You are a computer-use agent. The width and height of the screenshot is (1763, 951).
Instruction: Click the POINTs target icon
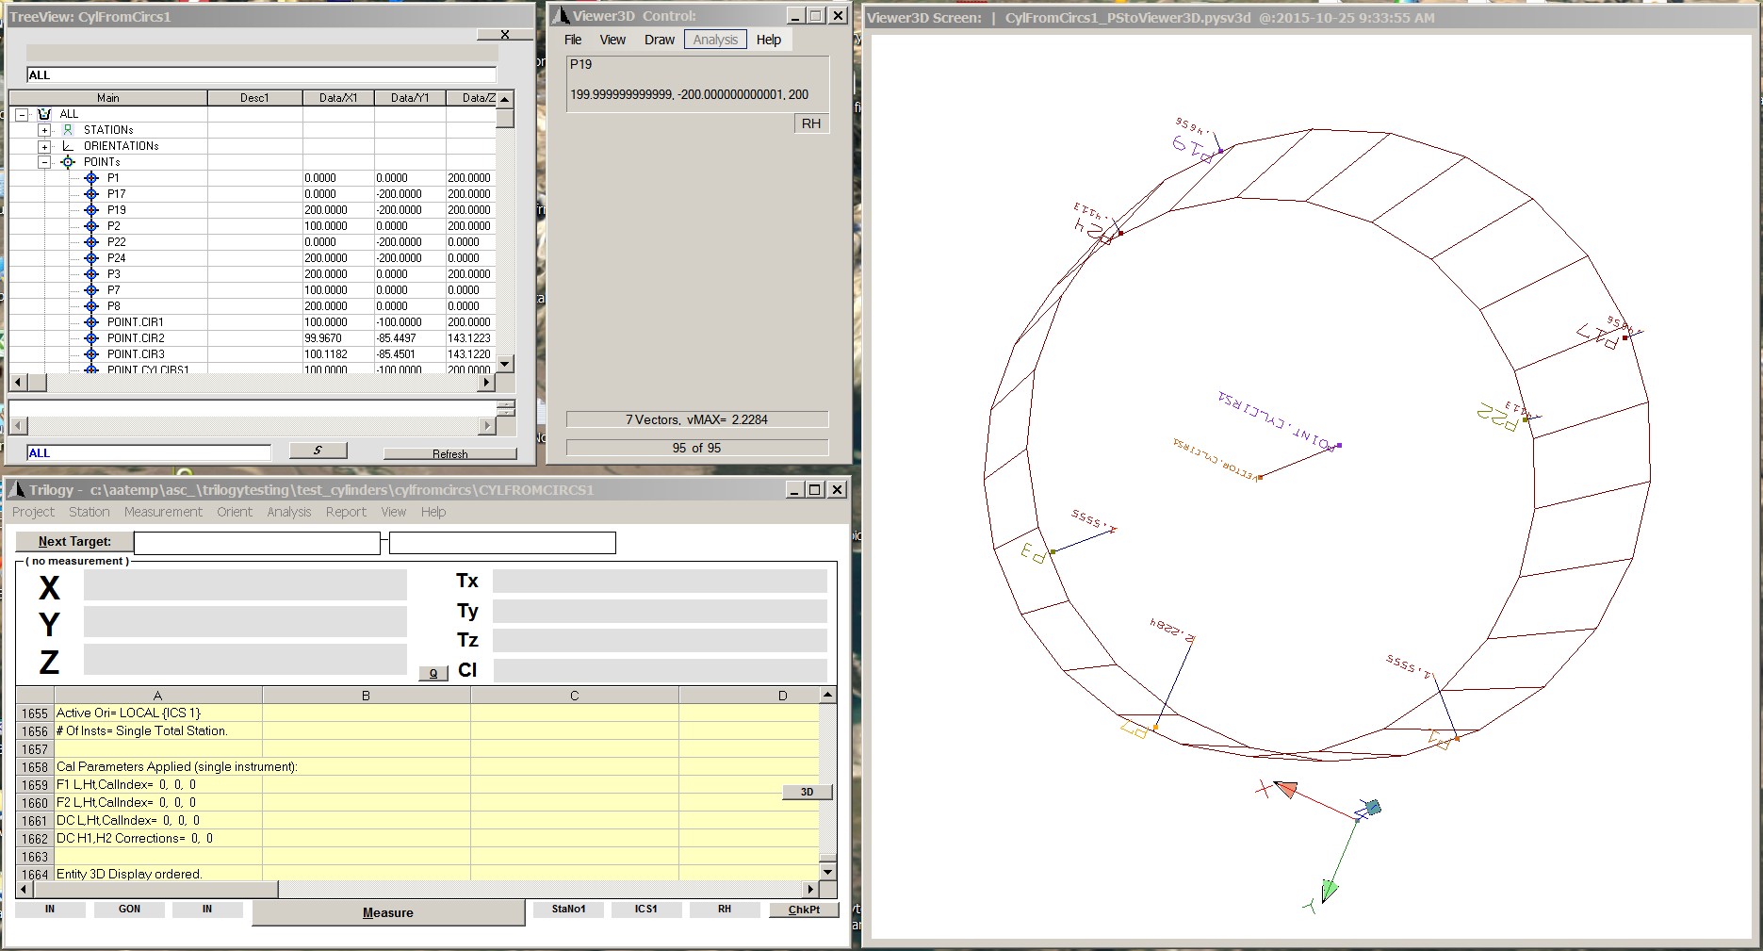[x=68, y=162]
